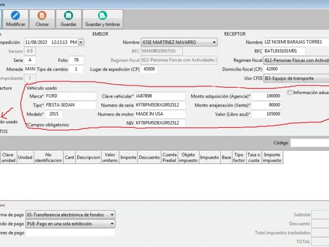Screen dimensions: 329x247
Task: Click the Clonar orange document icon
Action: [42, 16]
